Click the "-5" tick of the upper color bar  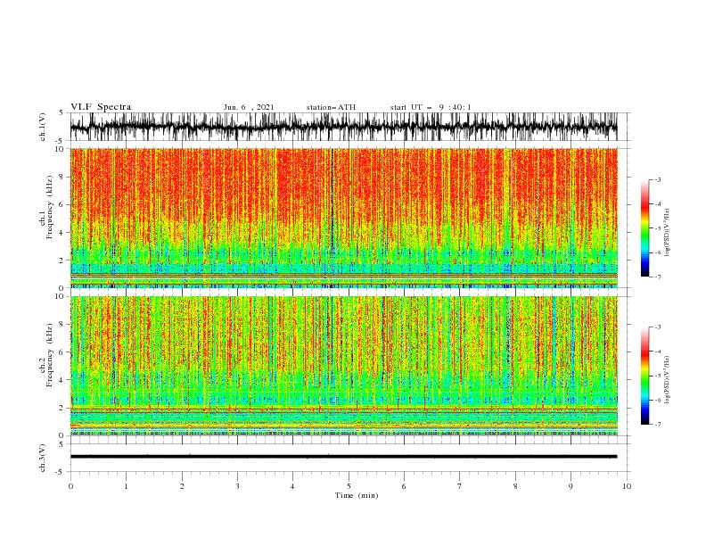coord(658,228)
